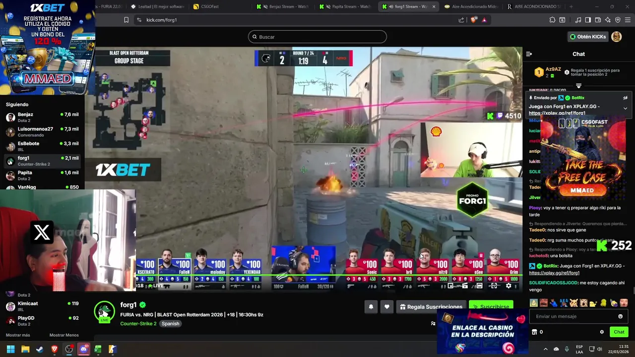Viewport: 635px width, 357px height.
Task: Show hidden system tray icons chevron
Action: point(545,349)
